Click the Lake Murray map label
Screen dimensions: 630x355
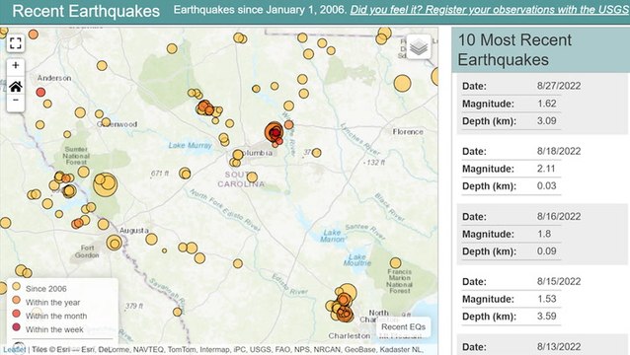[x=190, y=145]
